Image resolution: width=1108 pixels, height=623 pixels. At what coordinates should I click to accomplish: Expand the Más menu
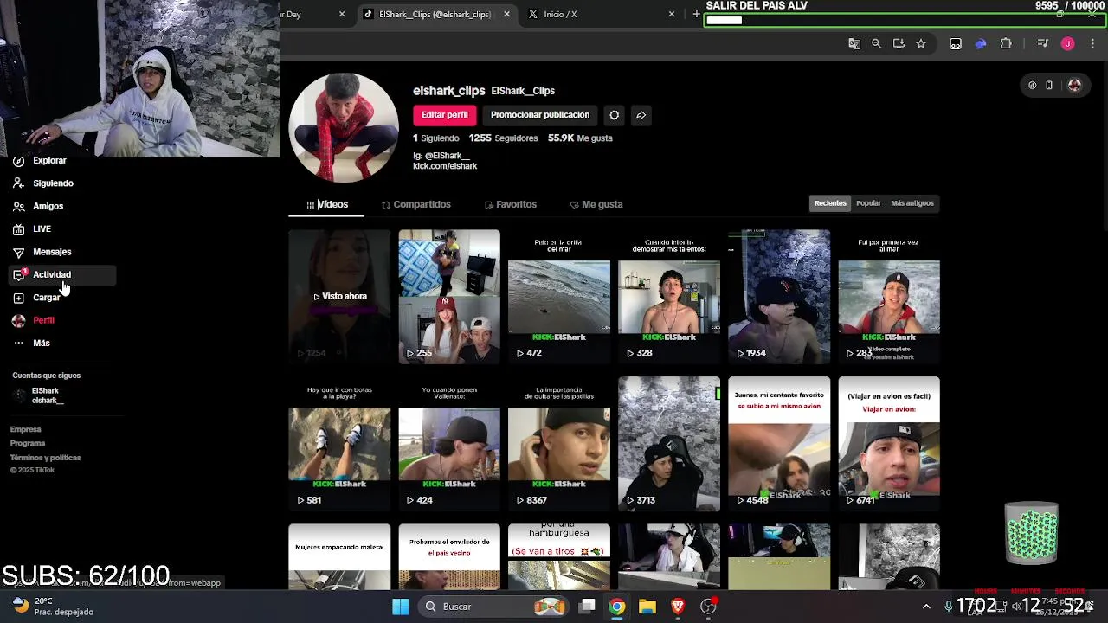tap(41, 343)
